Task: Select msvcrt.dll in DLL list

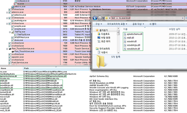Action: click(5, 97)
